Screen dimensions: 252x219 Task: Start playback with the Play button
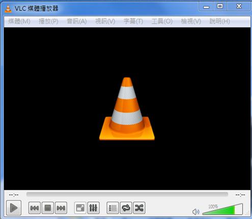coord(14,208)
